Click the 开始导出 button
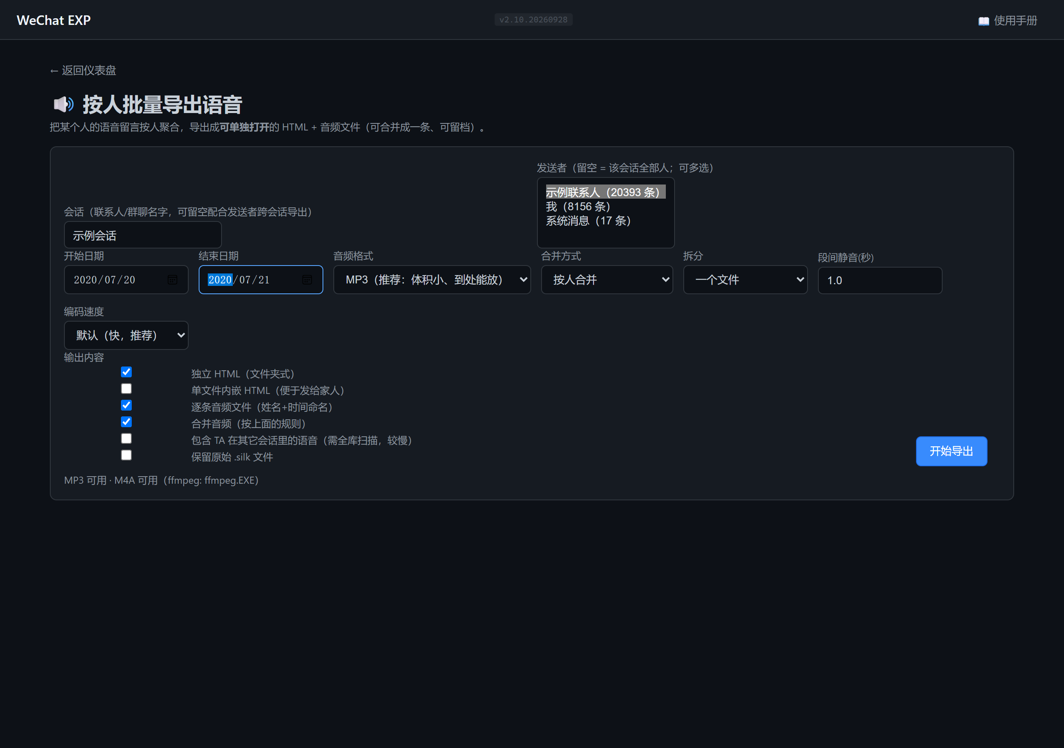 pos(951,451)
